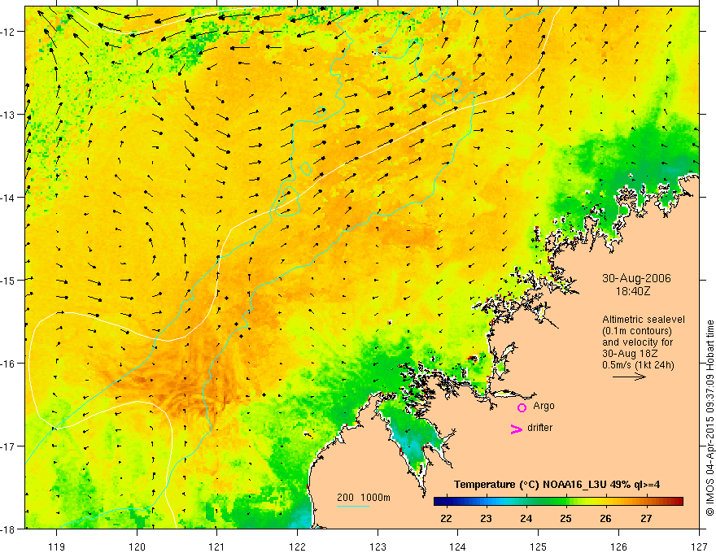716x553 pixels.
Task: Click 'and velocity for' caption line
Action: [x=637, y=342]
